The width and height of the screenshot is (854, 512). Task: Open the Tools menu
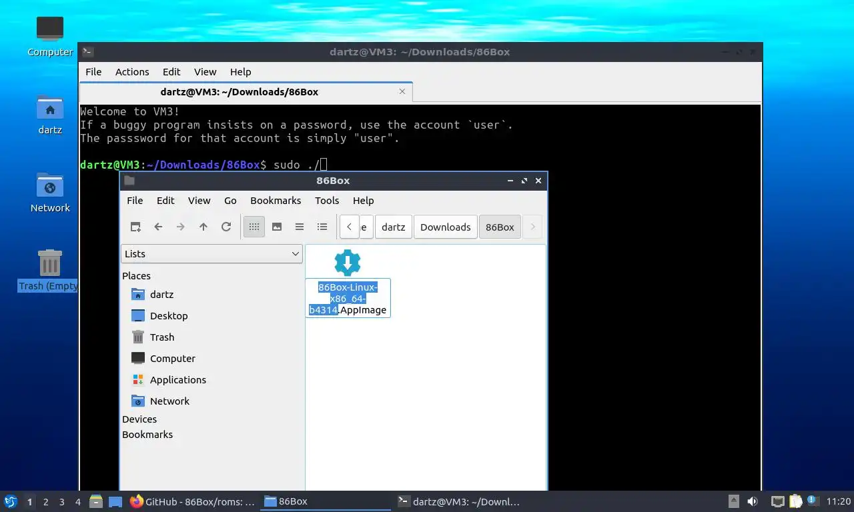point(327,200)
